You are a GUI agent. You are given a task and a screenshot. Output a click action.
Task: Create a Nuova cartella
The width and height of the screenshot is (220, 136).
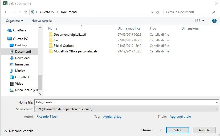click(x=42, y=21)
